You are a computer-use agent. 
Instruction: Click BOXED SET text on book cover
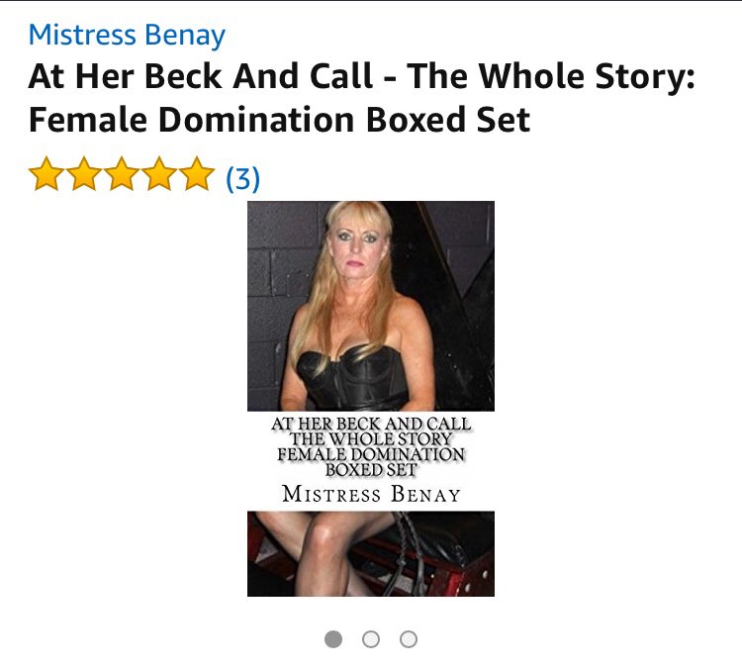pos(371,470)
